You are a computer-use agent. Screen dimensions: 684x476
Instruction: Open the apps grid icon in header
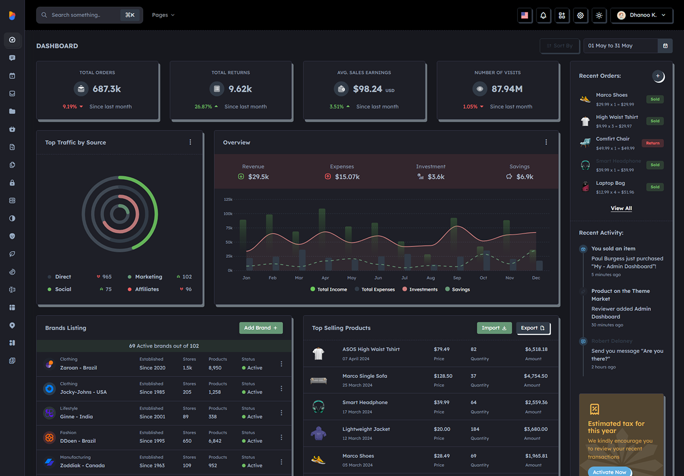point(562,15)
